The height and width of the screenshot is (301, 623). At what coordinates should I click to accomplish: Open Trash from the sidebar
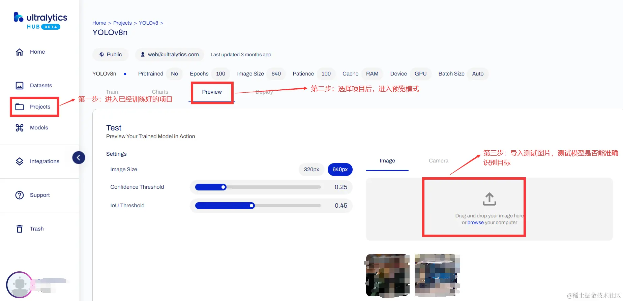(x=37, y=229)
